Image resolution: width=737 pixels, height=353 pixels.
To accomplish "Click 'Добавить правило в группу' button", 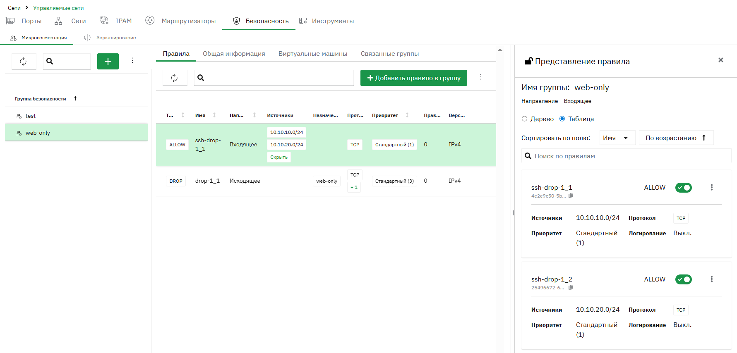I will [414, 78].
